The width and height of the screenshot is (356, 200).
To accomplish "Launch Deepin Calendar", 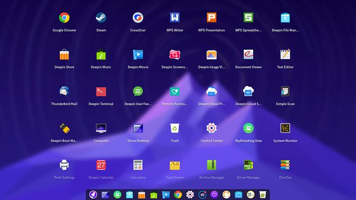I will (101, 165).
